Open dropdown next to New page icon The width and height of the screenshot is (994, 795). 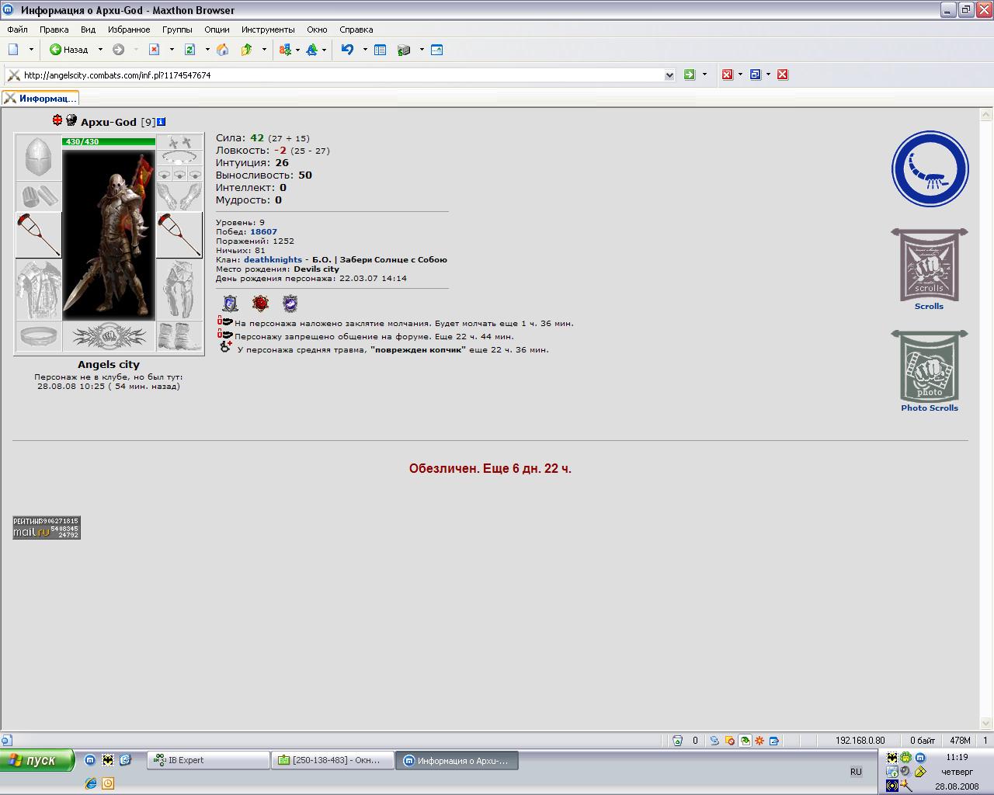point(31,50)
